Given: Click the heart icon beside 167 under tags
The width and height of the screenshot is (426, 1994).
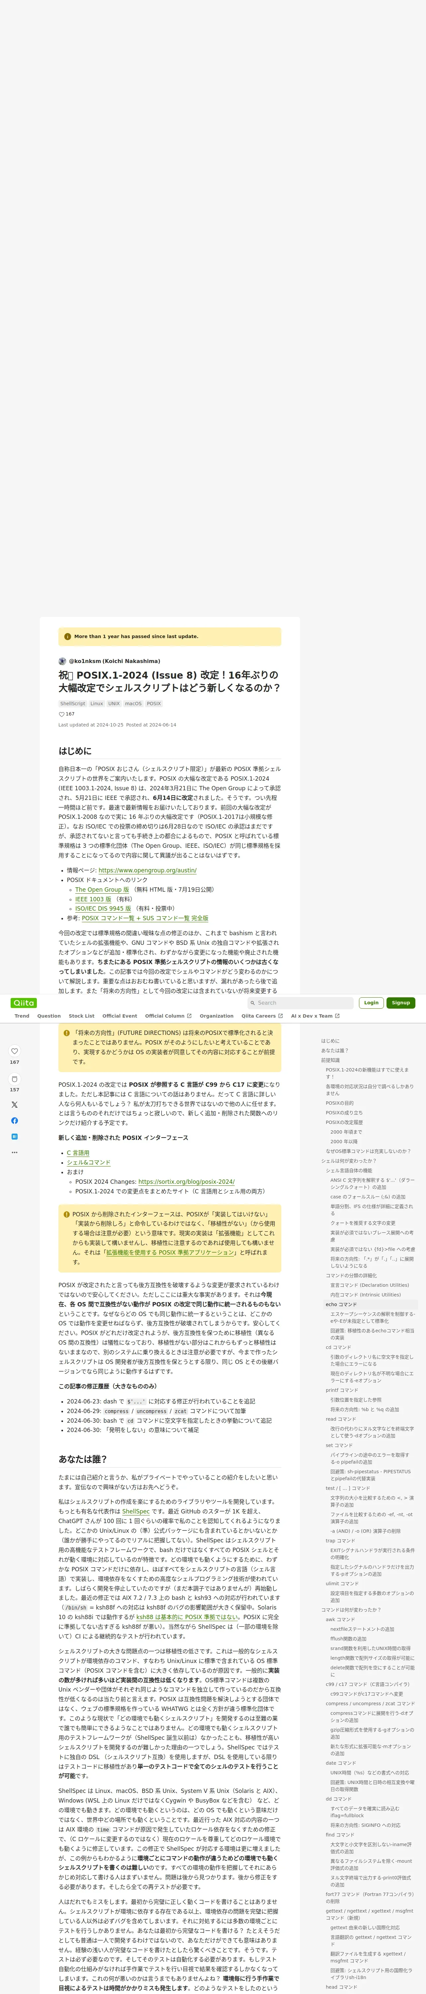Looking at the screenshot, I should [x=62, y=715].
